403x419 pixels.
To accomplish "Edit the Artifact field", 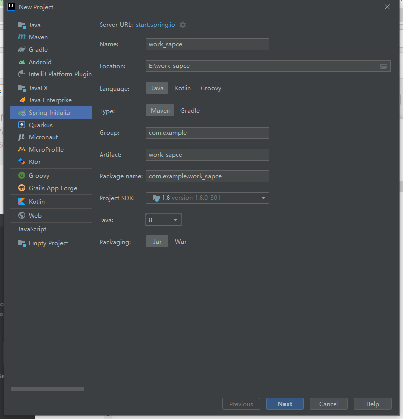I will [207, 155].
